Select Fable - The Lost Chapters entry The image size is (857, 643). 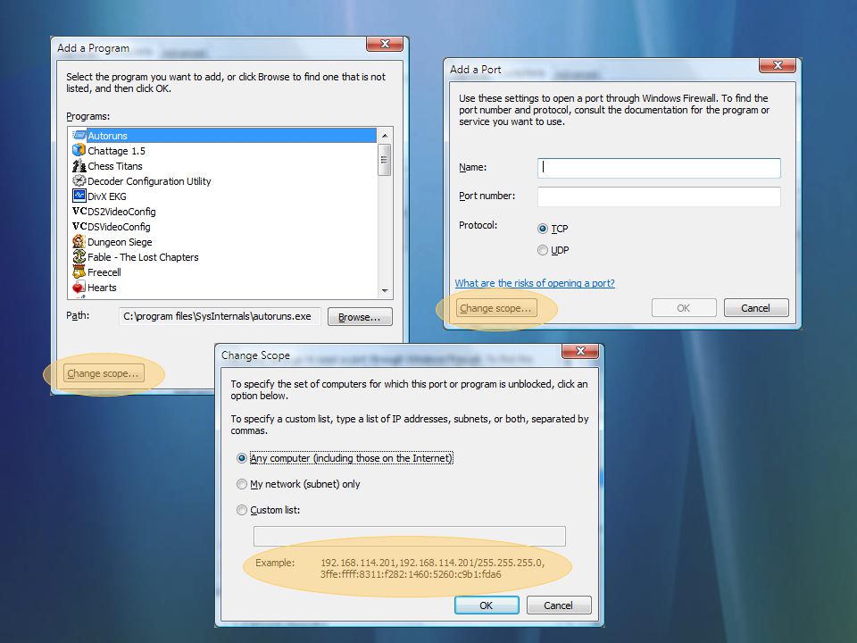coord(143,257)
